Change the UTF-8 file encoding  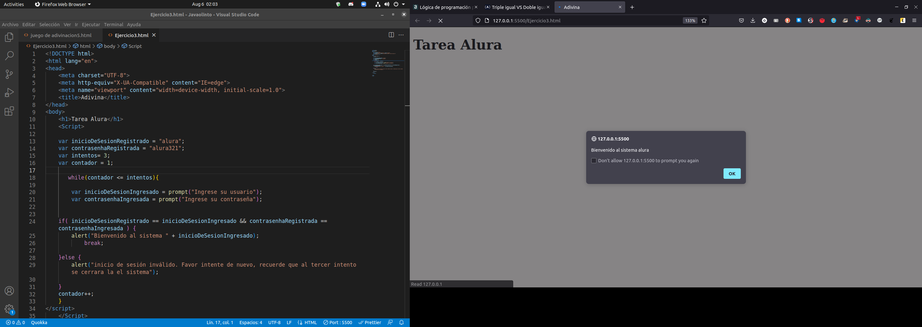[x=275, y=323]
